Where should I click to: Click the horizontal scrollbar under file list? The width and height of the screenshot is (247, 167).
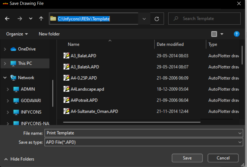(132, 122)
